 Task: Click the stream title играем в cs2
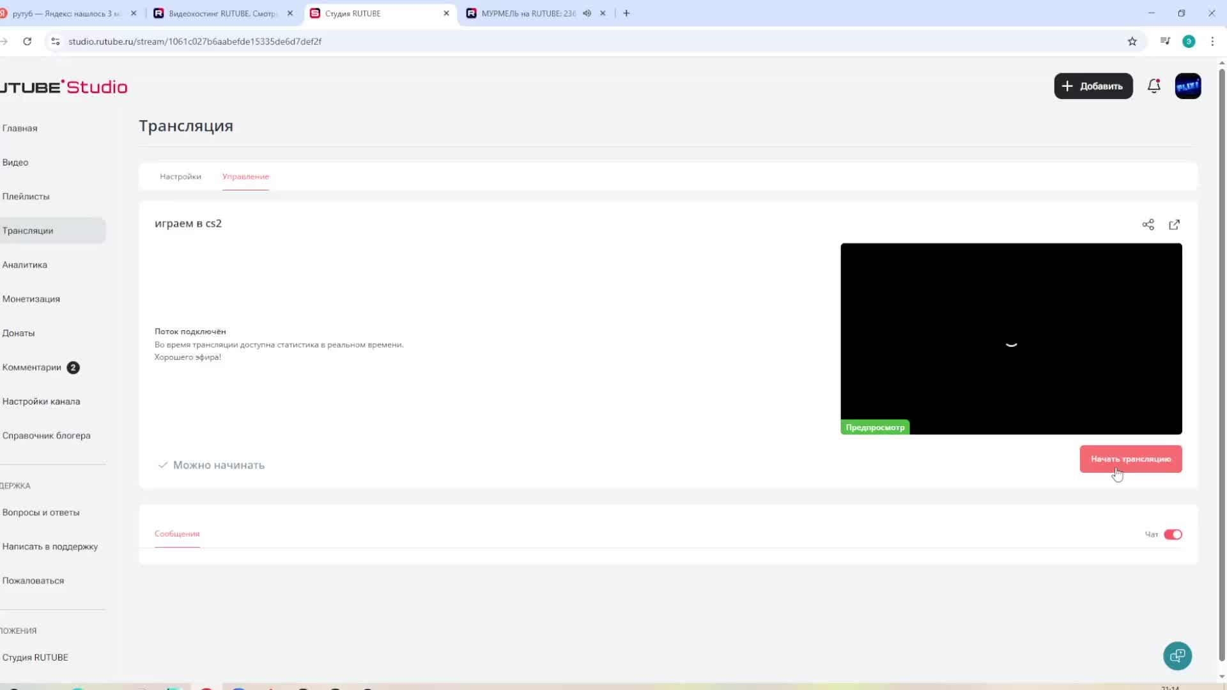point(188,224)
